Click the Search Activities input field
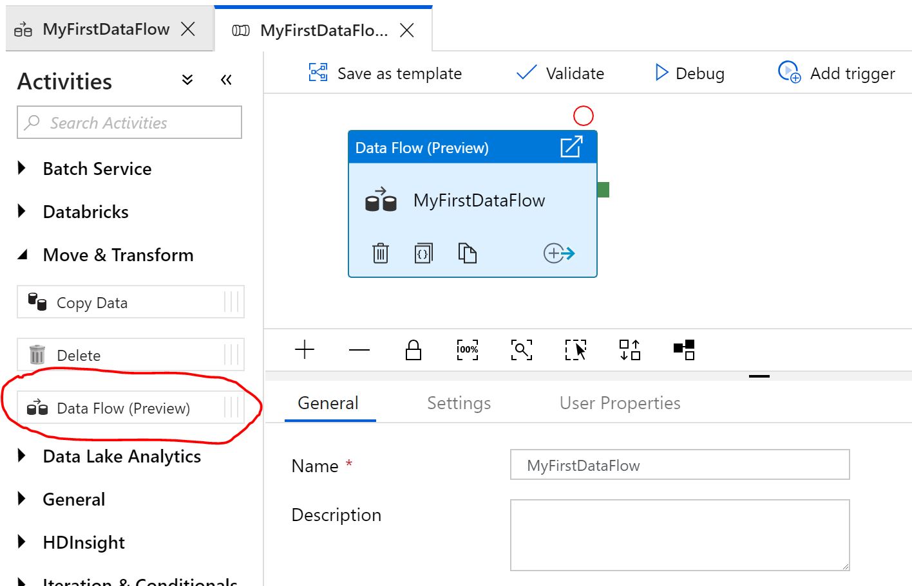The image size is (912, 586). click(129, 122)
